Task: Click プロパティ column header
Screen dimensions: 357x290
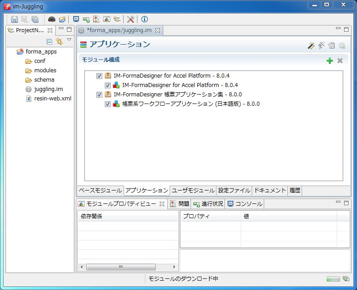Action: pos(211,216)
